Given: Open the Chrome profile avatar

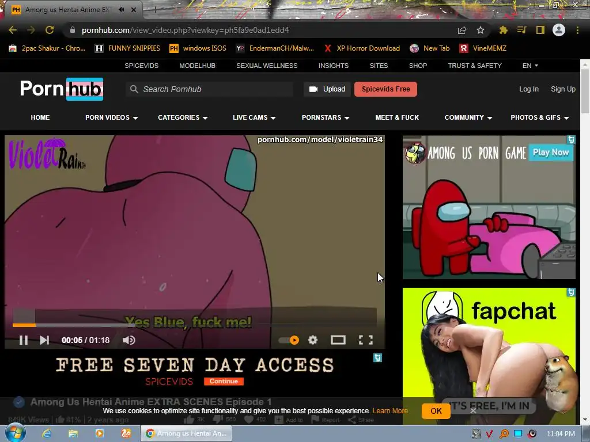Looking at the screenshot, I should point(559,30).
